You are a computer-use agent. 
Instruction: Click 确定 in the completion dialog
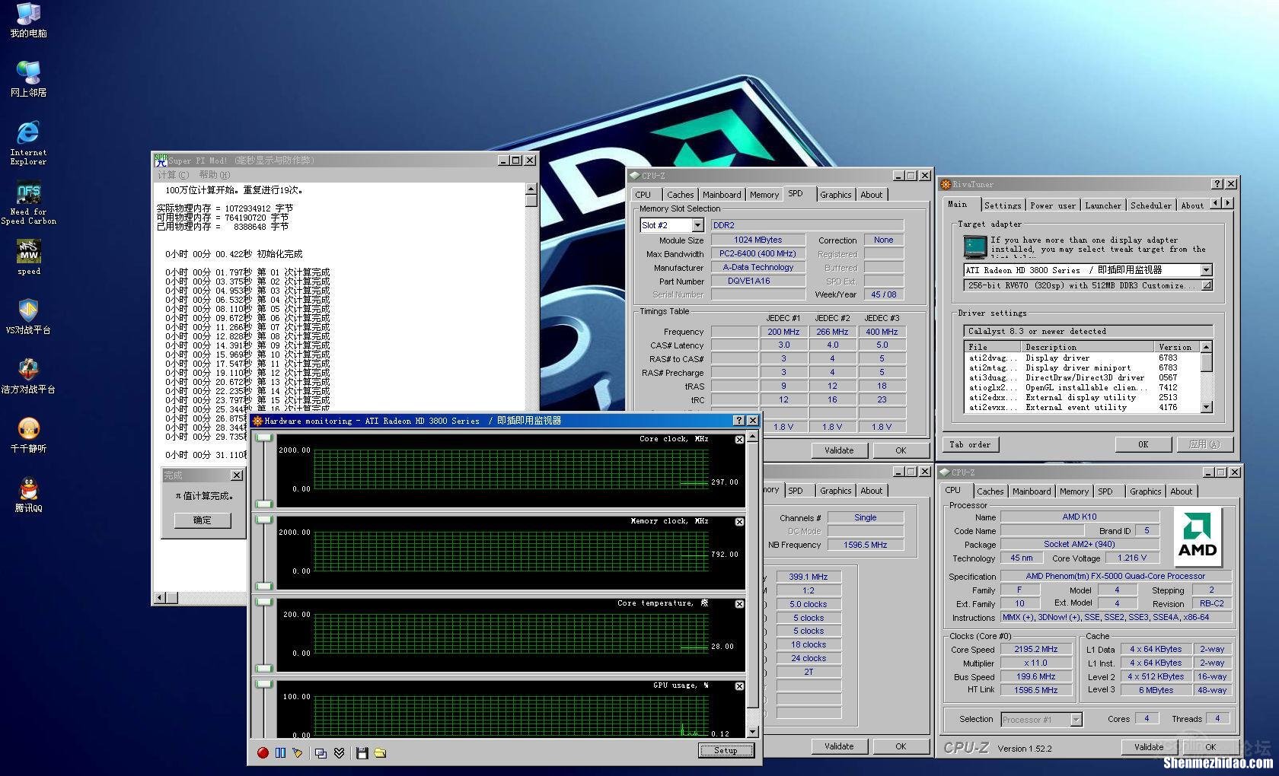click(x=202, y=520)
